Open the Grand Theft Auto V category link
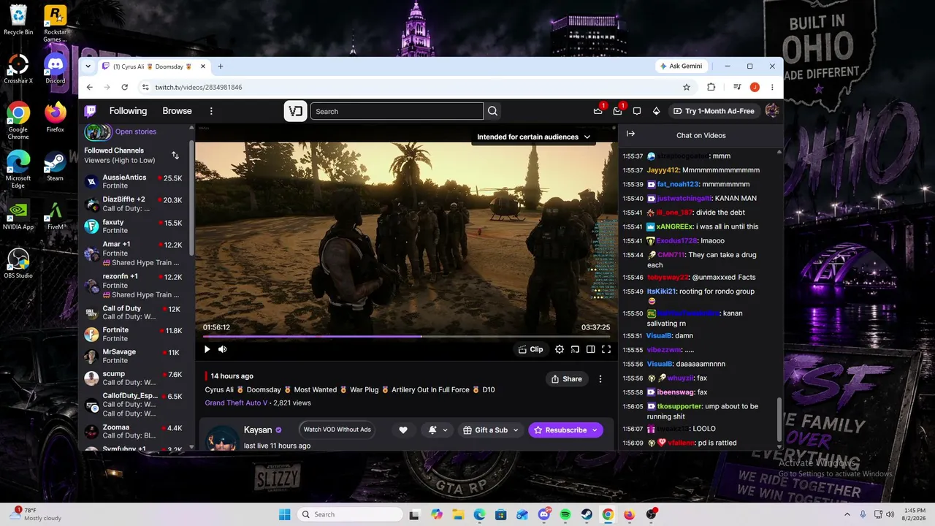Viewport: 935px width, 526px height. 236,403
